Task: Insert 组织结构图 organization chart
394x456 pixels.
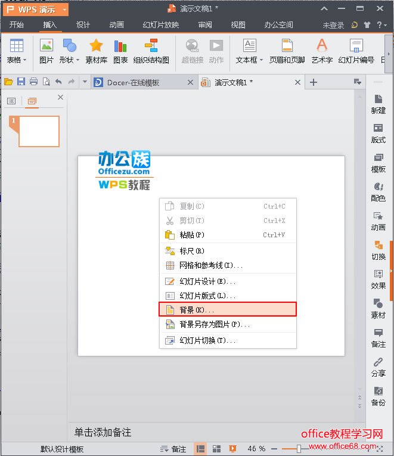Action: 151,51
